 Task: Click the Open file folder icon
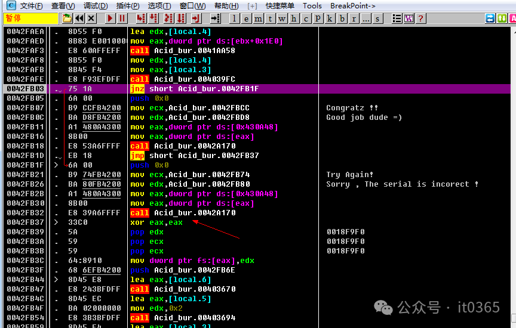[x=67, y=18]
